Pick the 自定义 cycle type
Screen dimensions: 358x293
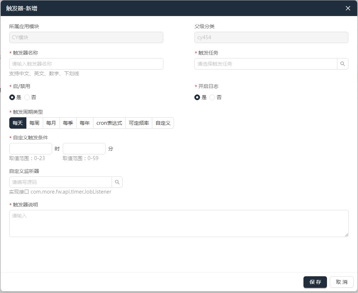click(x=163, y=123)
